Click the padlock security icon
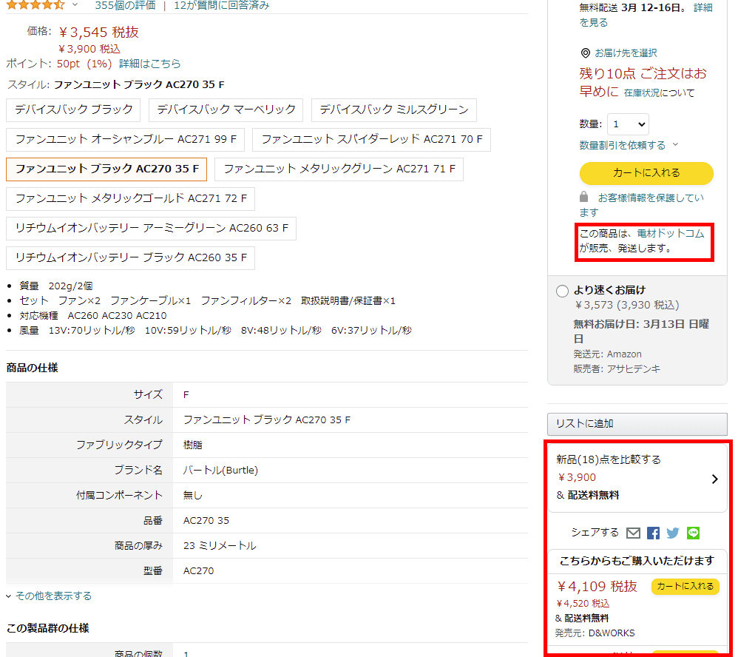 click(x=584, y=198)
